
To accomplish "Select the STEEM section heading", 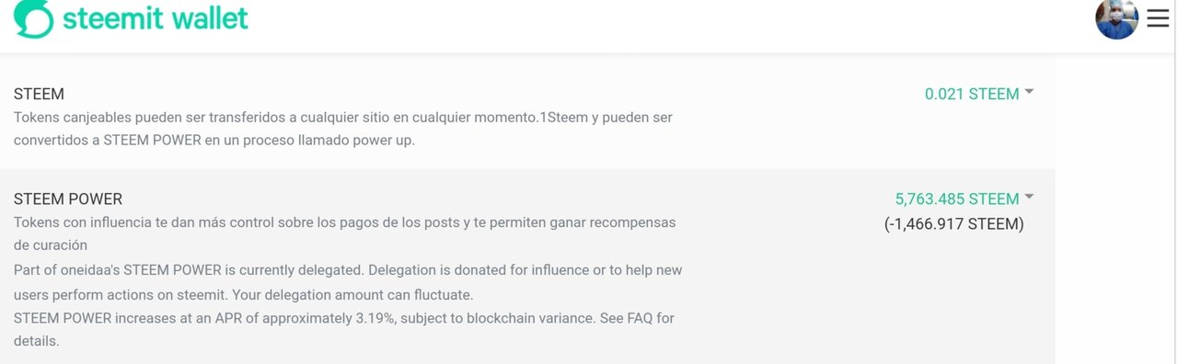I will pos(39,95).
